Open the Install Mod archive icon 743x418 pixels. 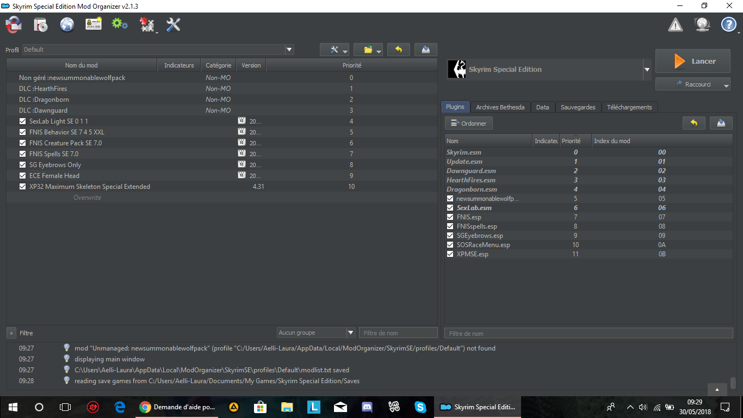[41, 24]
